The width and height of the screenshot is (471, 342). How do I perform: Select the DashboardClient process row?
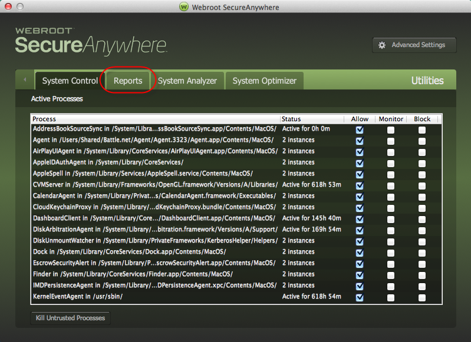(236, 218)
